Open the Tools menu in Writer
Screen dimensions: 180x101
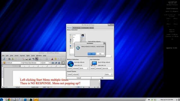33,56
